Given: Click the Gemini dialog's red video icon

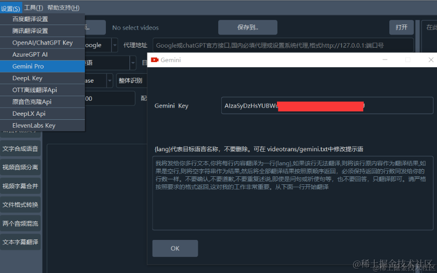Looking at the screenshot, I should pos(155,60).
